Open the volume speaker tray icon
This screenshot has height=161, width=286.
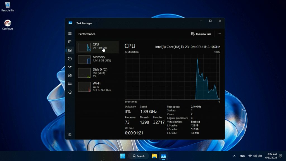point(255,156)
